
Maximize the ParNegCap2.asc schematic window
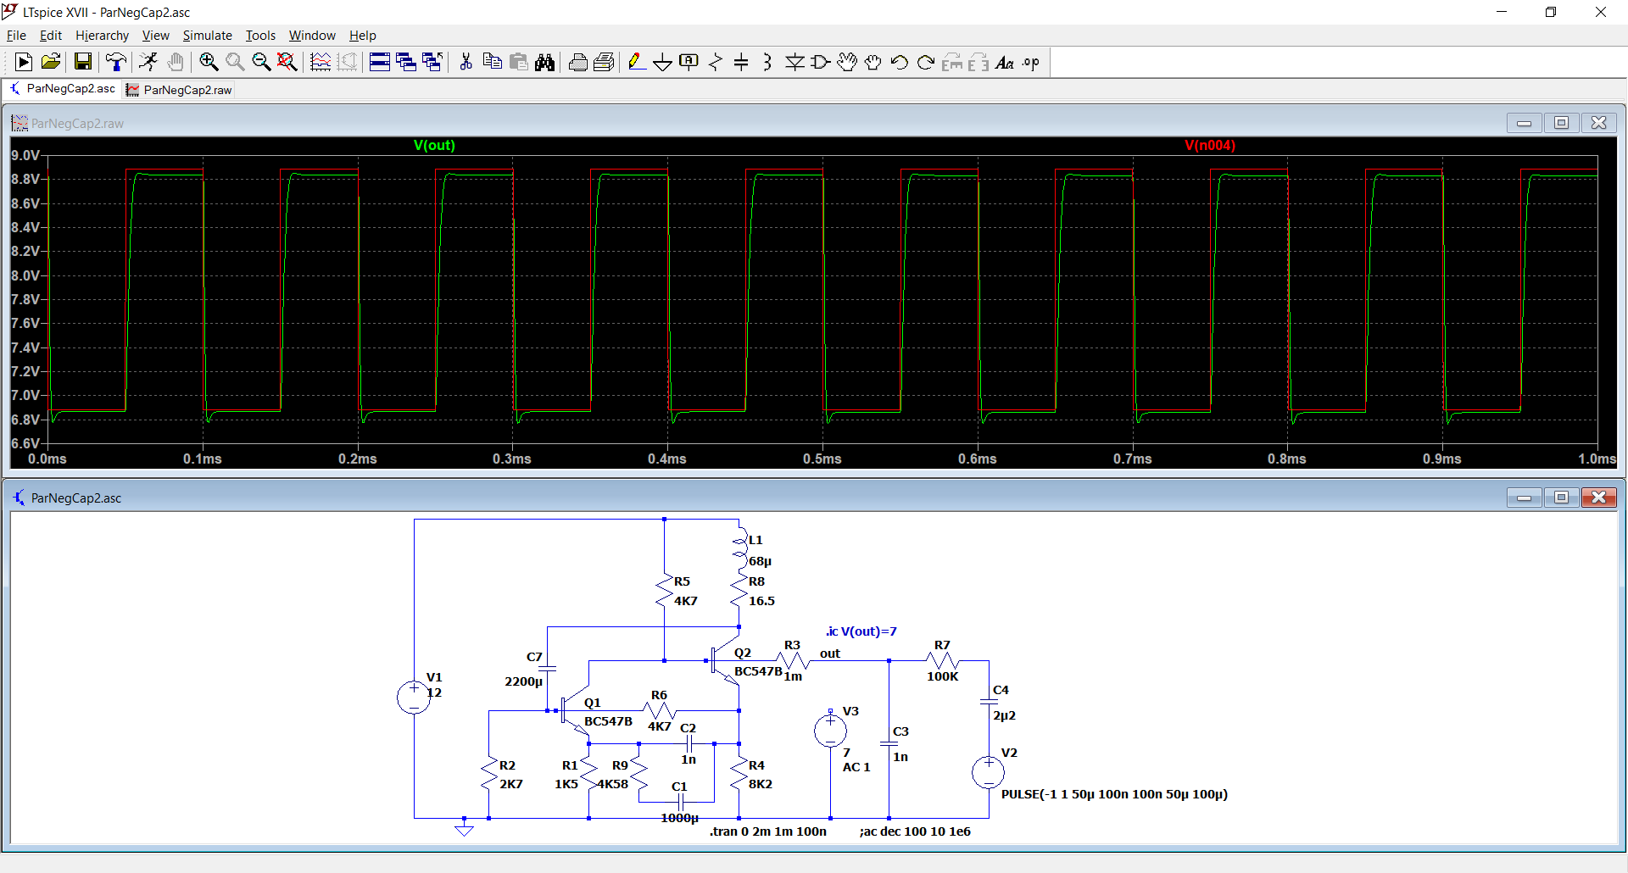coord(1561,498)
